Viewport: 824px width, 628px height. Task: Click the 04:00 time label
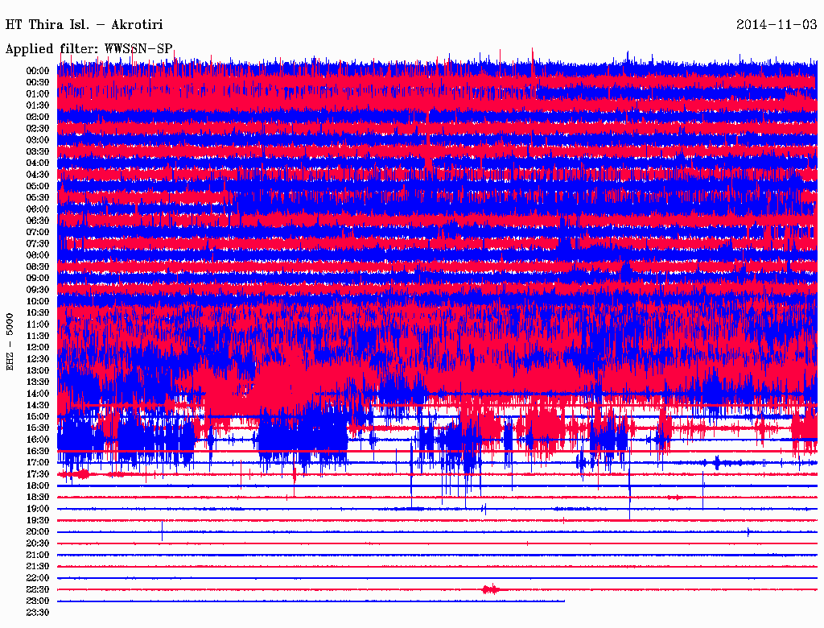[x=38, y=163]
